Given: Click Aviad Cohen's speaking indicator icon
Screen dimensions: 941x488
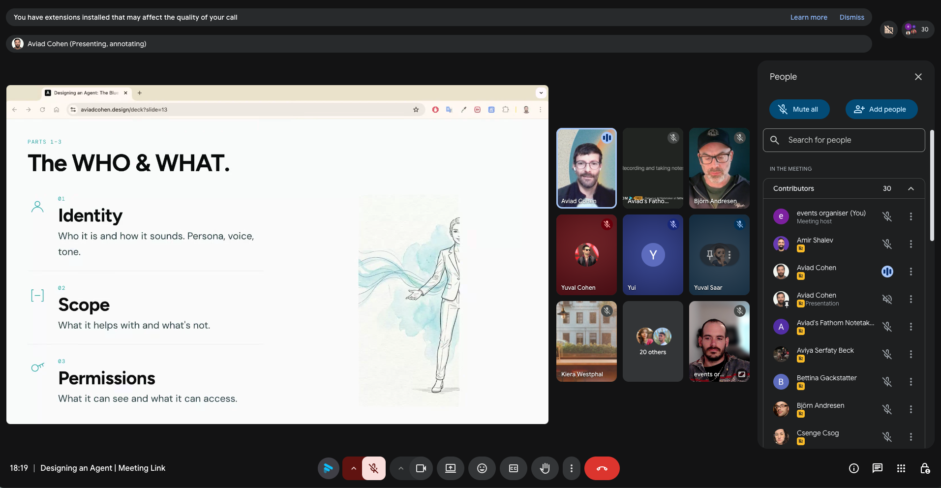Looking at the screenshot, I should [x=887, y=272].
